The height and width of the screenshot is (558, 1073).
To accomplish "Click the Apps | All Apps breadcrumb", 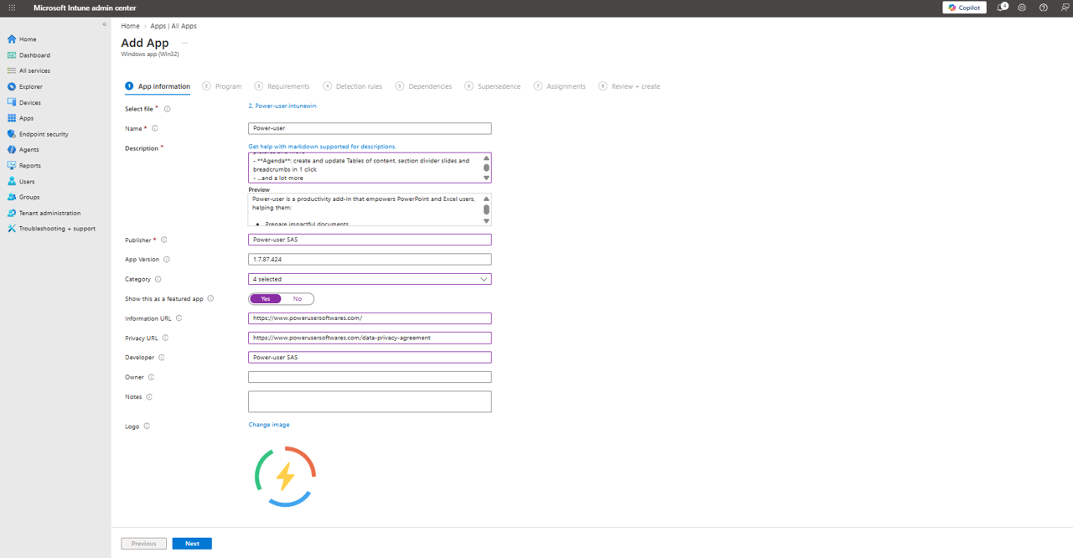I will [174, 26].
